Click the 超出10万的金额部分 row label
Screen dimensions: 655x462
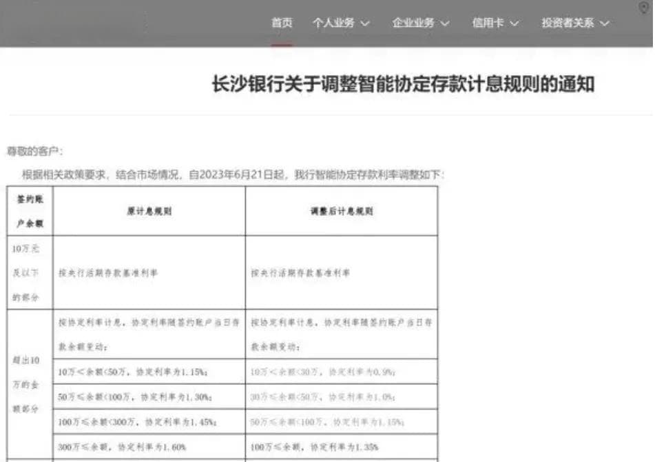coord(30,384)
